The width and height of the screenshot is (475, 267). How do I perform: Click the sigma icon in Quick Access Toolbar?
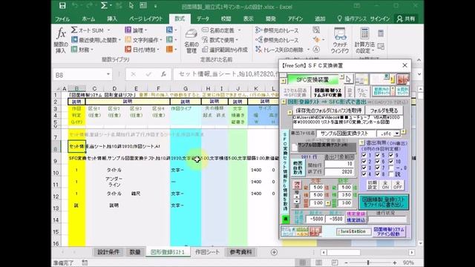pos(104,5)
